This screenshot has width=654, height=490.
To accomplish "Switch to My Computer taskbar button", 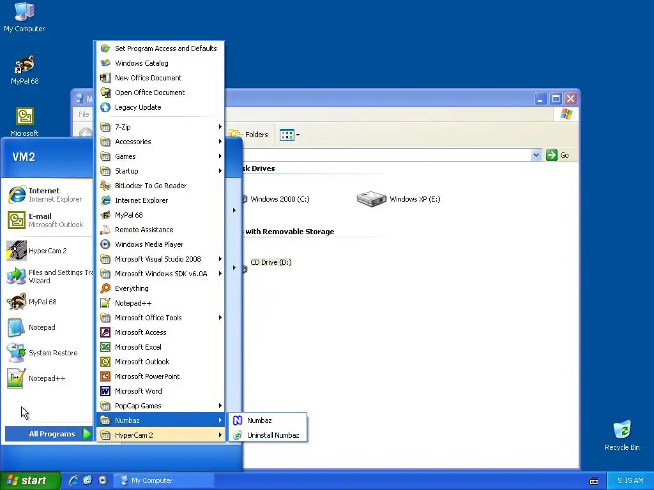I will tap(164, 480).
